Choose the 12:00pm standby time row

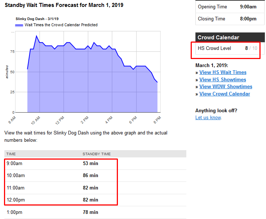point(61,200)
